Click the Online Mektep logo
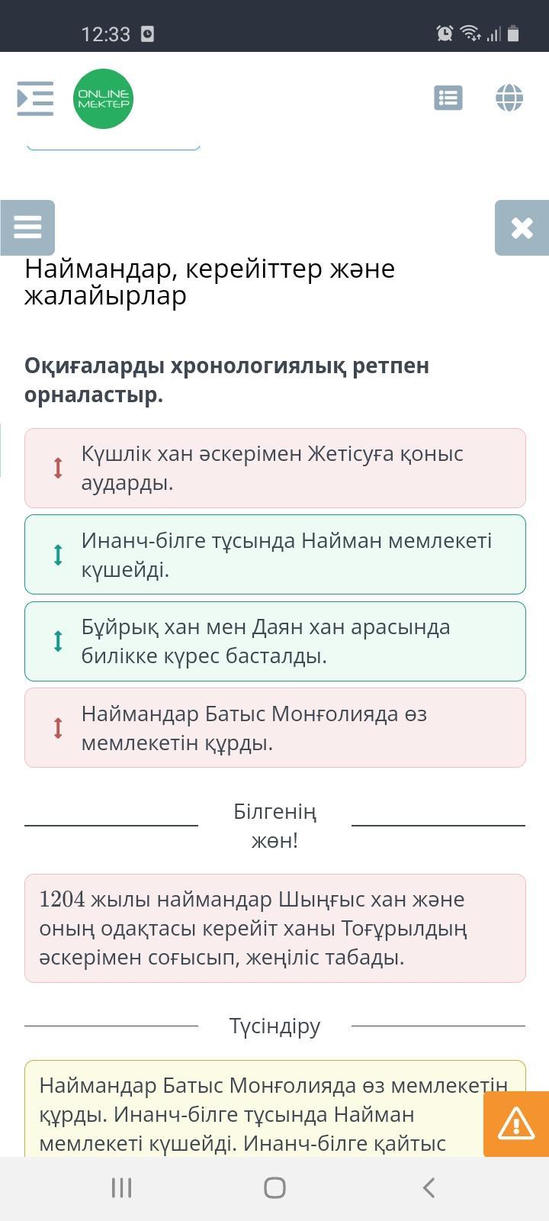The image size is (549, 1221). click(103, 98)
